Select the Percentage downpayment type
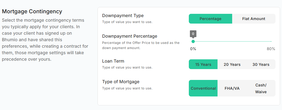 210,19
